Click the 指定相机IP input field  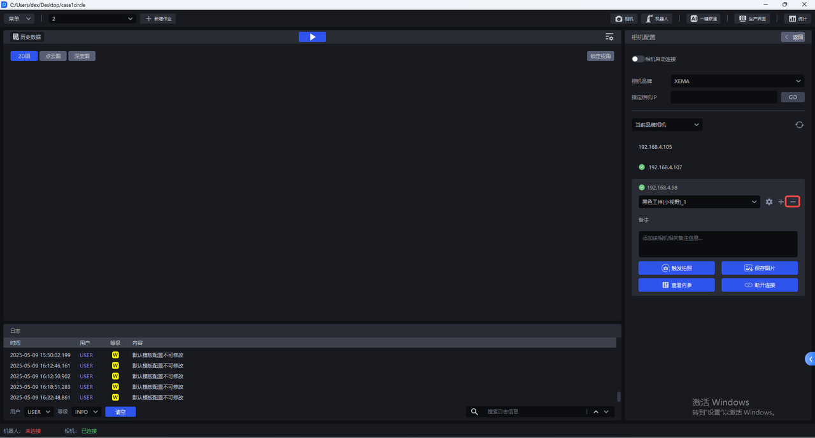click(x=723, y=97)
